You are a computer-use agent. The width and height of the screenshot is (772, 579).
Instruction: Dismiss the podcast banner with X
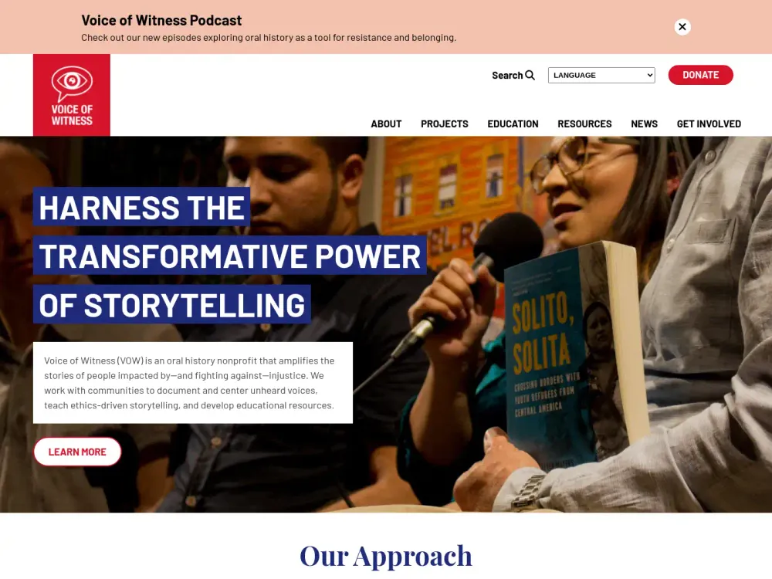pyautogui.click(x=682, y=26)
